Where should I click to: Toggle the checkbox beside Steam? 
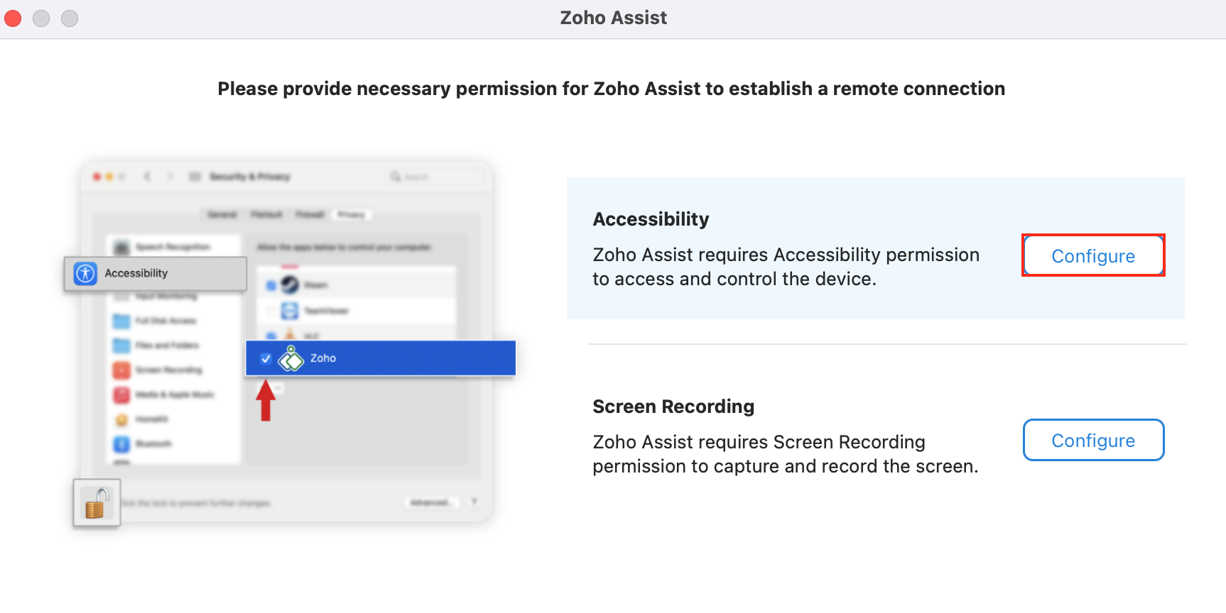pyautogui.click(x=271, y=285)
